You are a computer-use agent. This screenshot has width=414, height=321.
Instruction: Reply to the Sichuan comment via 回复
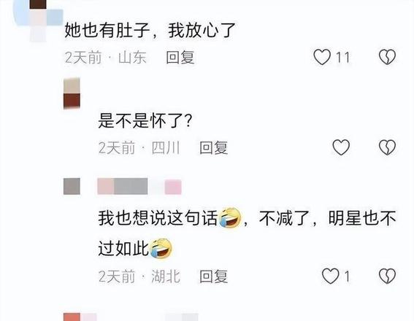(214, 147)
